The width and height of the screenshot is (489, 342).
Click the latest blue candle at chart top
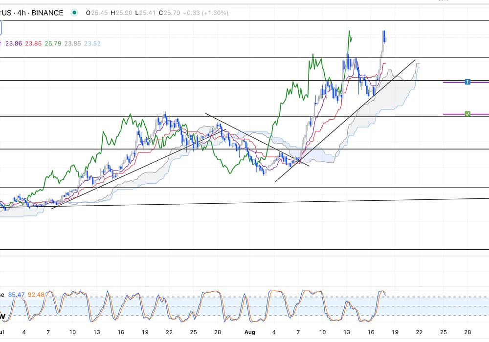tap(385, 36)
